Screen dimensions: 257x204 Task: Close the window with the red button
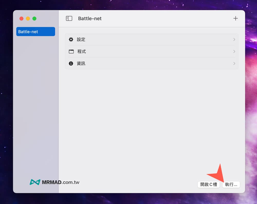(x=21, y=19)
